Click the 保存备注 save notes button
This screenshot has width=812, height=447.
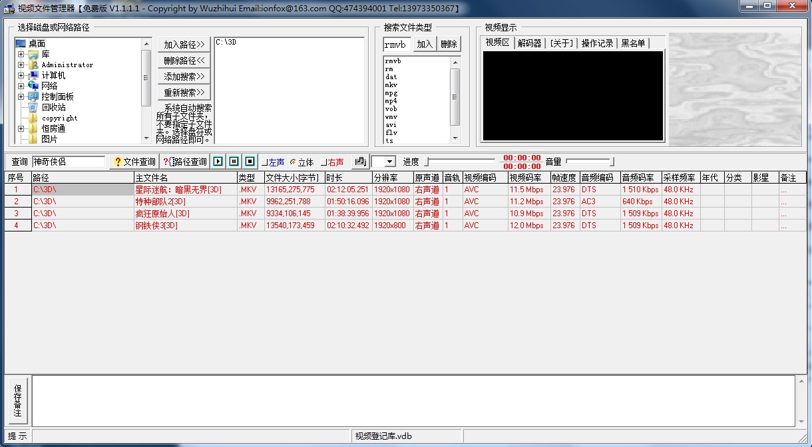click(x=17, y=400)
